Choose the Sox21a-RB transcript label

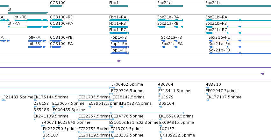[168, 23]
